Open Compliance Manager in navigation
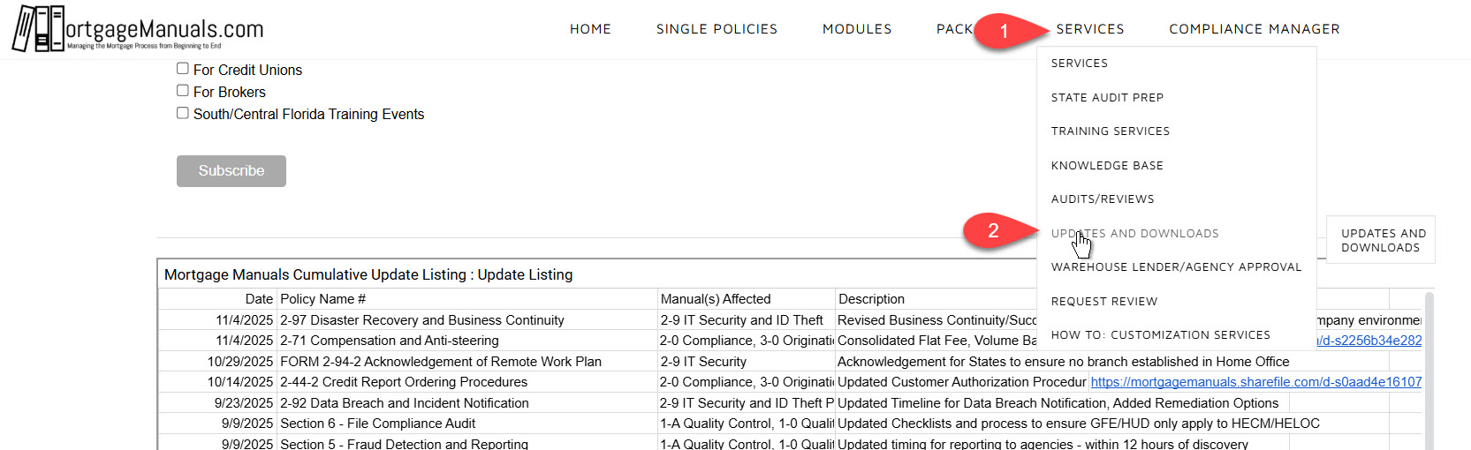This screenshot has width=1471, height=450. tap(1254, 29)
